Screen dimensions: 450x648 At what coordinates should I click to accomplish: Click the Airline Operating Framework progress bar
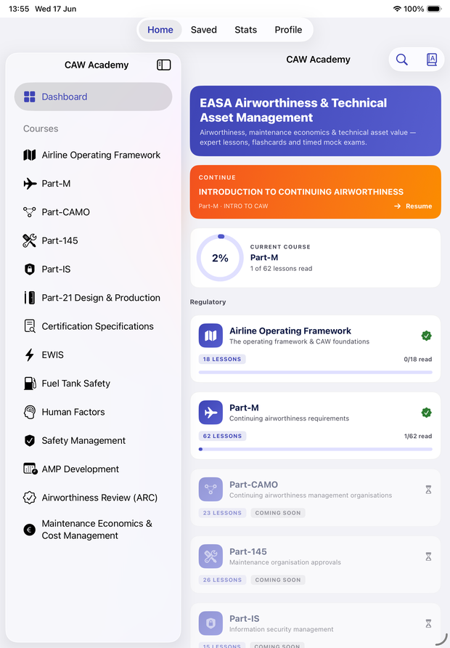click(316, 373)
